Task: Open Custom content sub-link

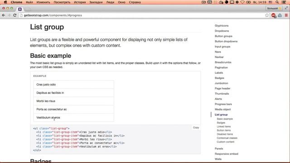Action: (226, 142)
